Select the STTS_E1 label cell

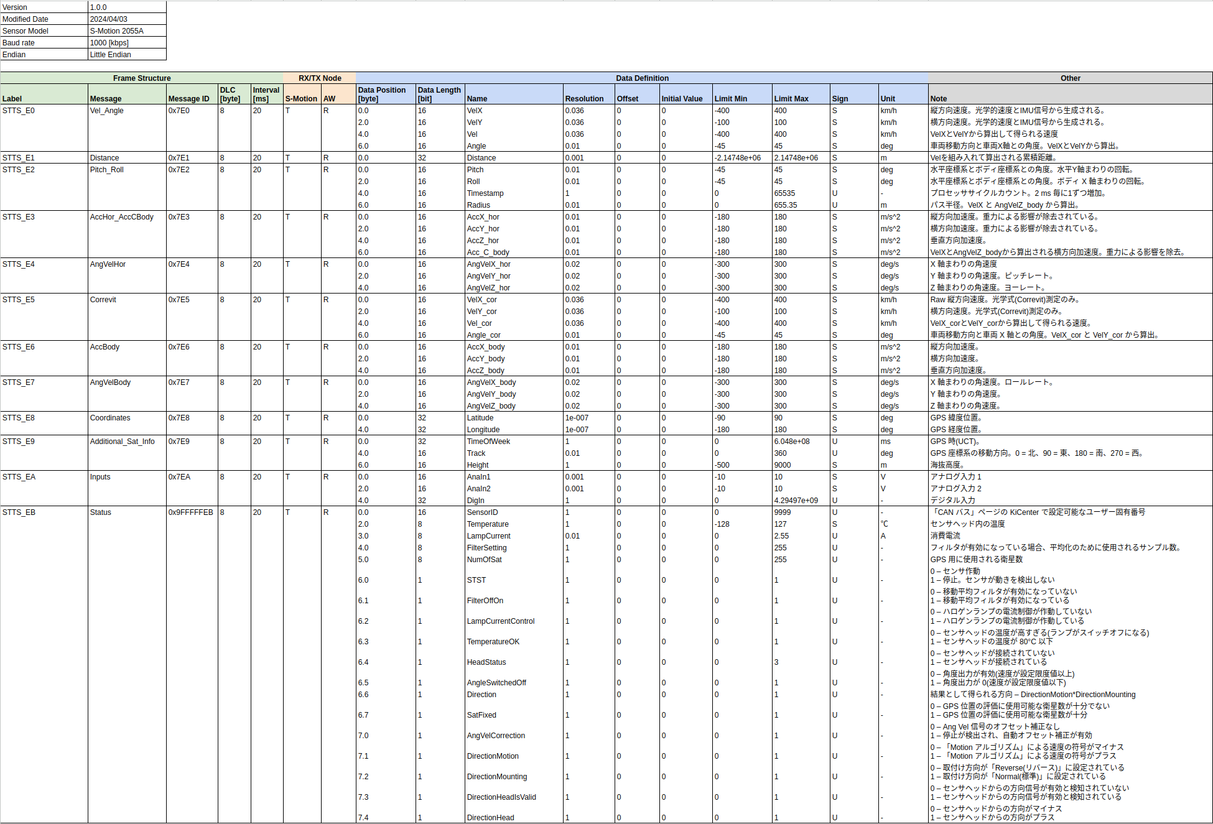point(44,158)
